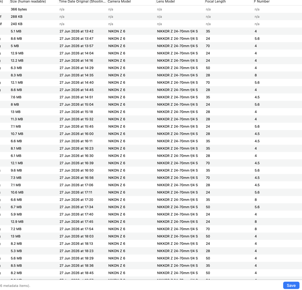The height and width of the screenshot is (290, 302).
Task: Select the 10.6 MB size cell
Action: [x=17, y=192]
